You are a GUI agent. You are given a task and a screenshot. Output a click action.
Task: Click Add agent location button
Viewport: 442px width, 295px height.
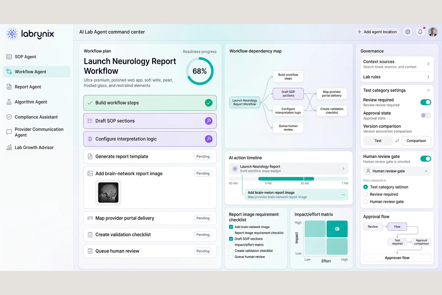[377, 32]
